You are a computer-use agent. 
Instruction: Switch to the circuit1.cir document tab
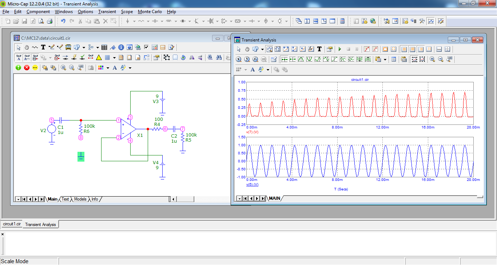pyautogui.click(x=12, y=224)
